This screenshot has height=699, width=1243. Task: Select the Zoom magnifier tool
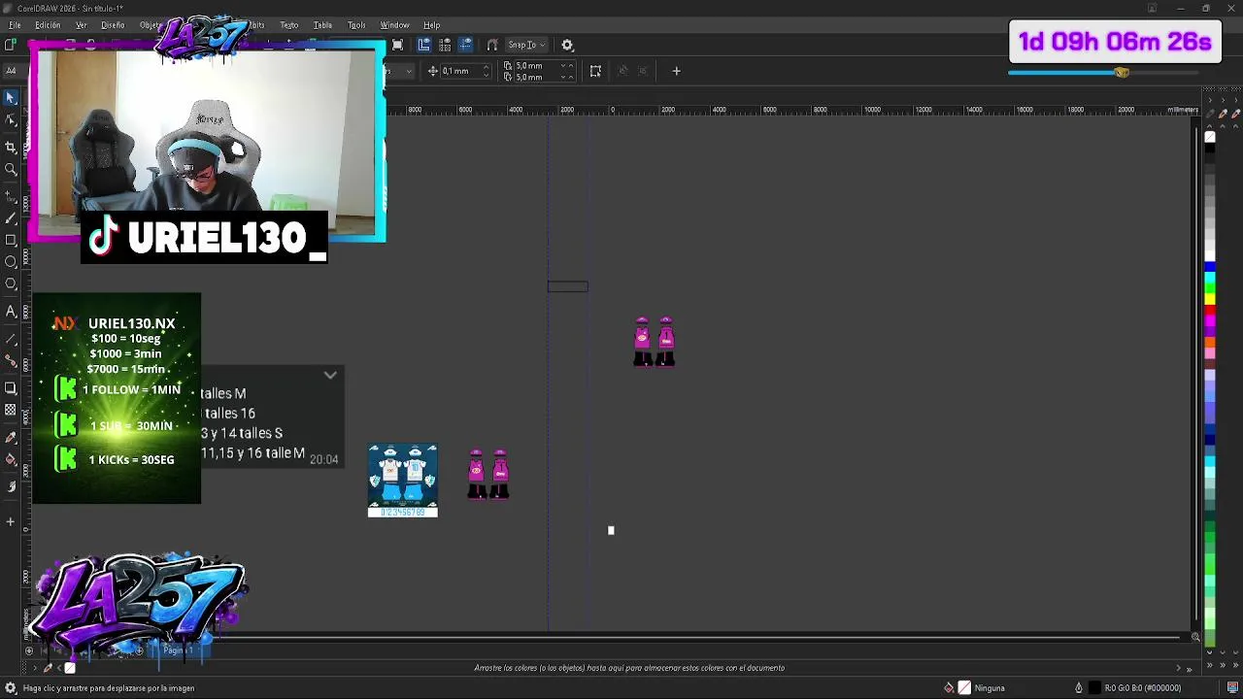11,170
